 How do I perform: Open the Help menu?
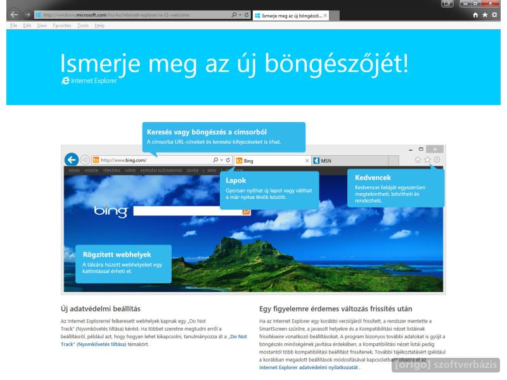click(99, 25)
